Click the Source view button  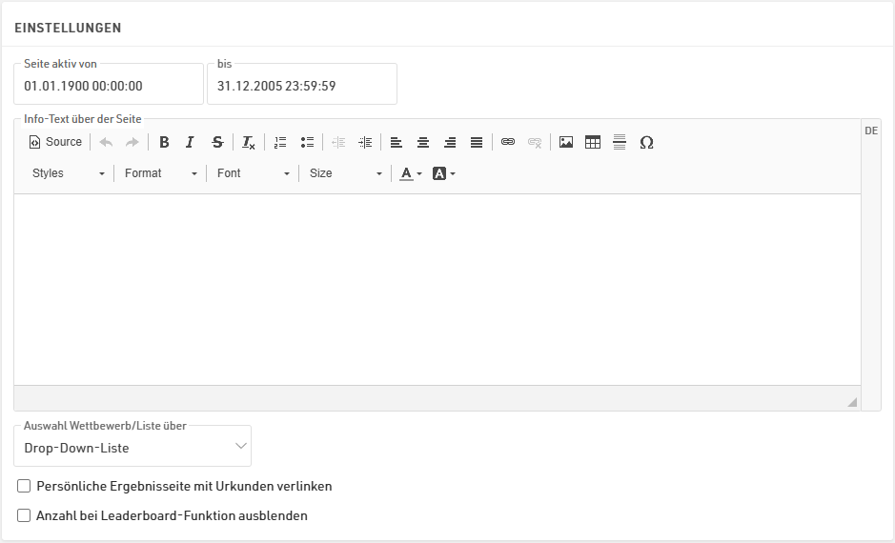[55, 142]
